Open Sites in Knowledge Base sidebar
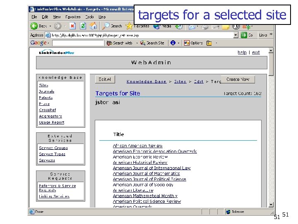 43,85
